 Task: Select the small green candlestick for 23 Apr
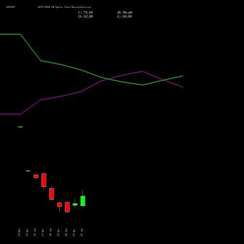pyautogui.click(x=75, y=204)
